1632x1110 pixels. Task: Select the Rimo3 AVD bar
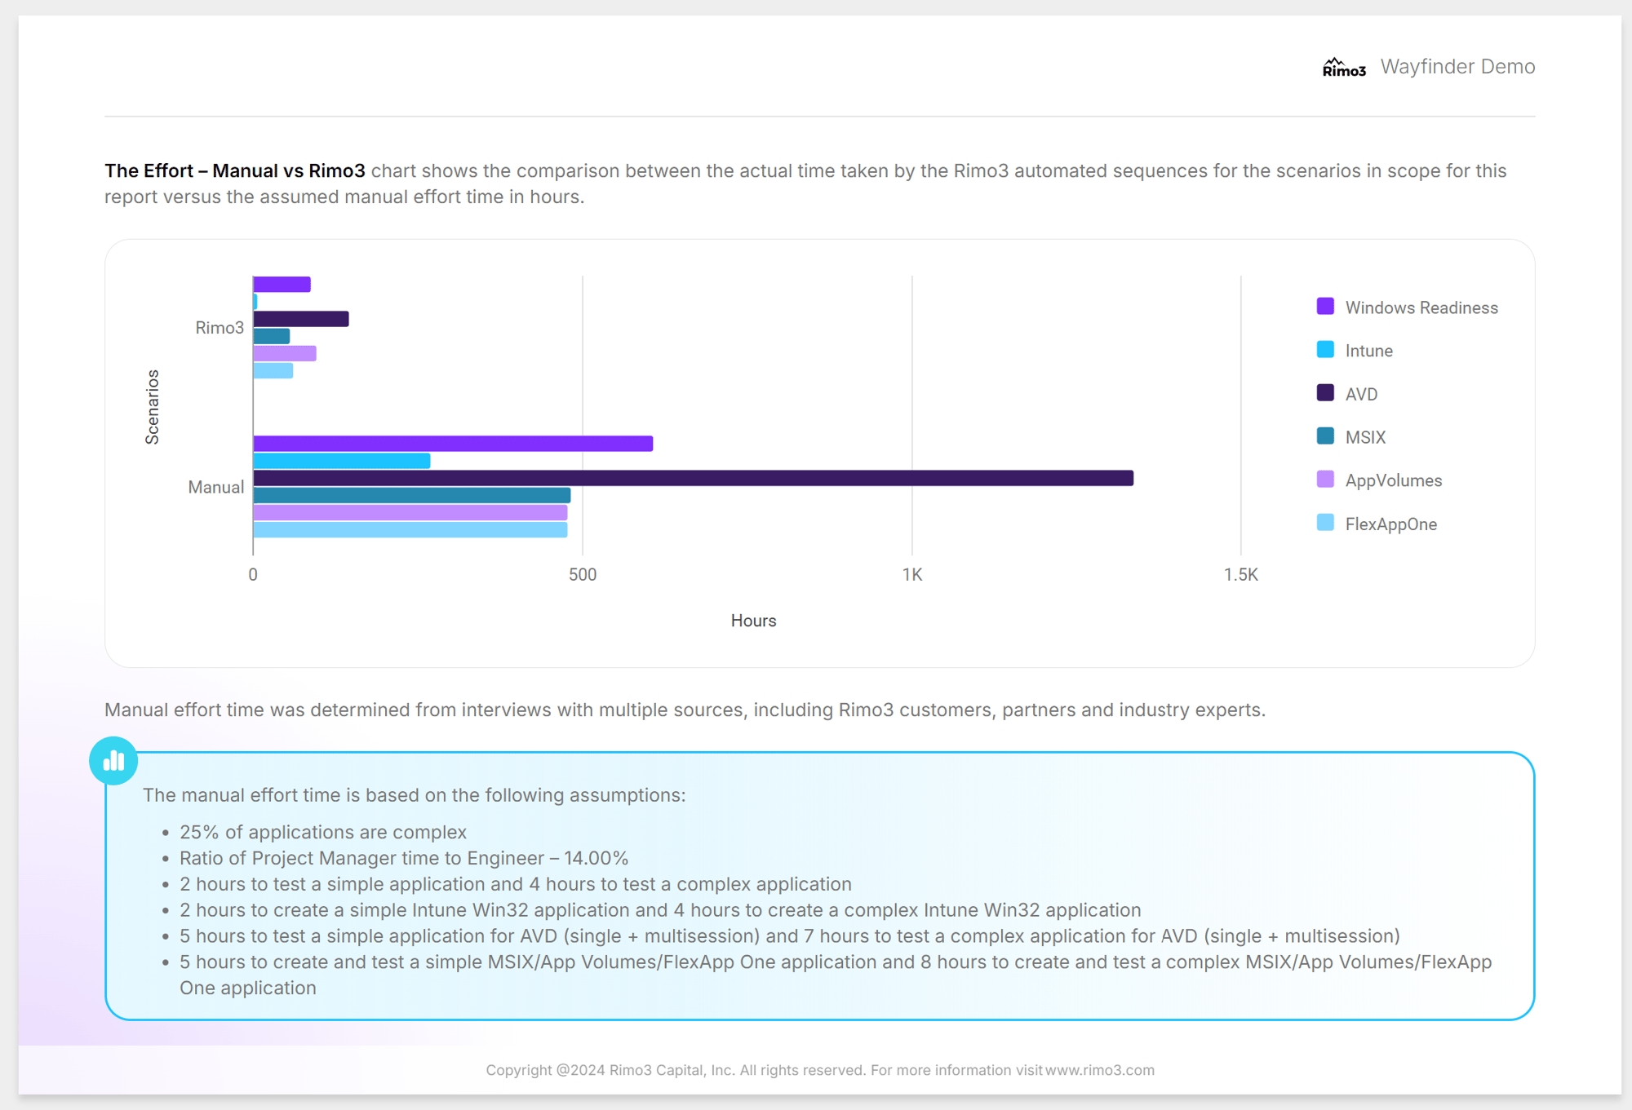(x=301, y=319)
